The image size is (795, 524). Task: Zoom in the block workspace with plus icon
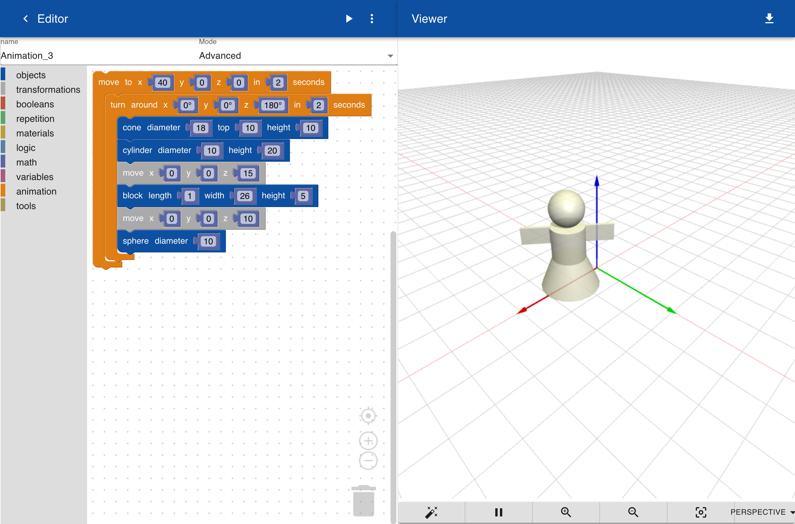(x=368, y=441)
